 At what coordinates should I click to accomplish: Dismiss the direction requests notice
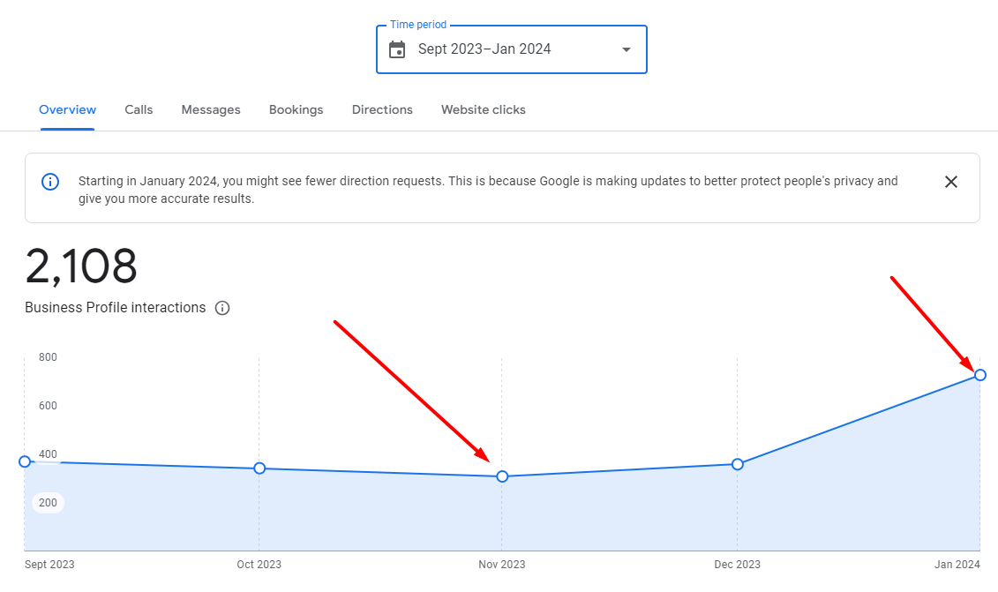click(950, 182)
